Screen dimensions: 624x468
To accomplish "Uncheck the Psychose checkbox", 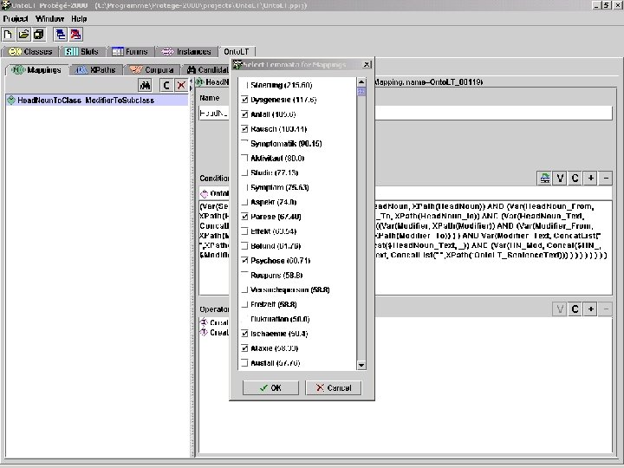I will [244, 260].
